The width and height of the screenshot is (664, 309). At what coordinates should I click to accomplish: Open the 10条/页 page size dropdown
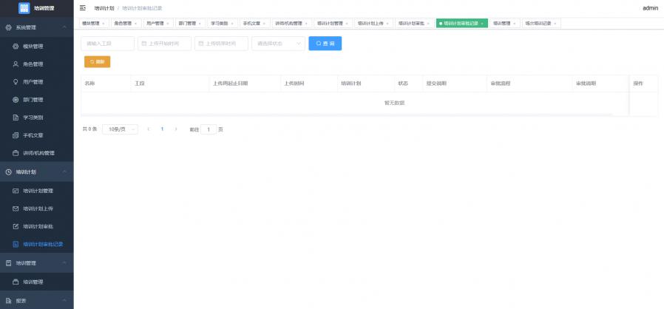pos(120,129)
